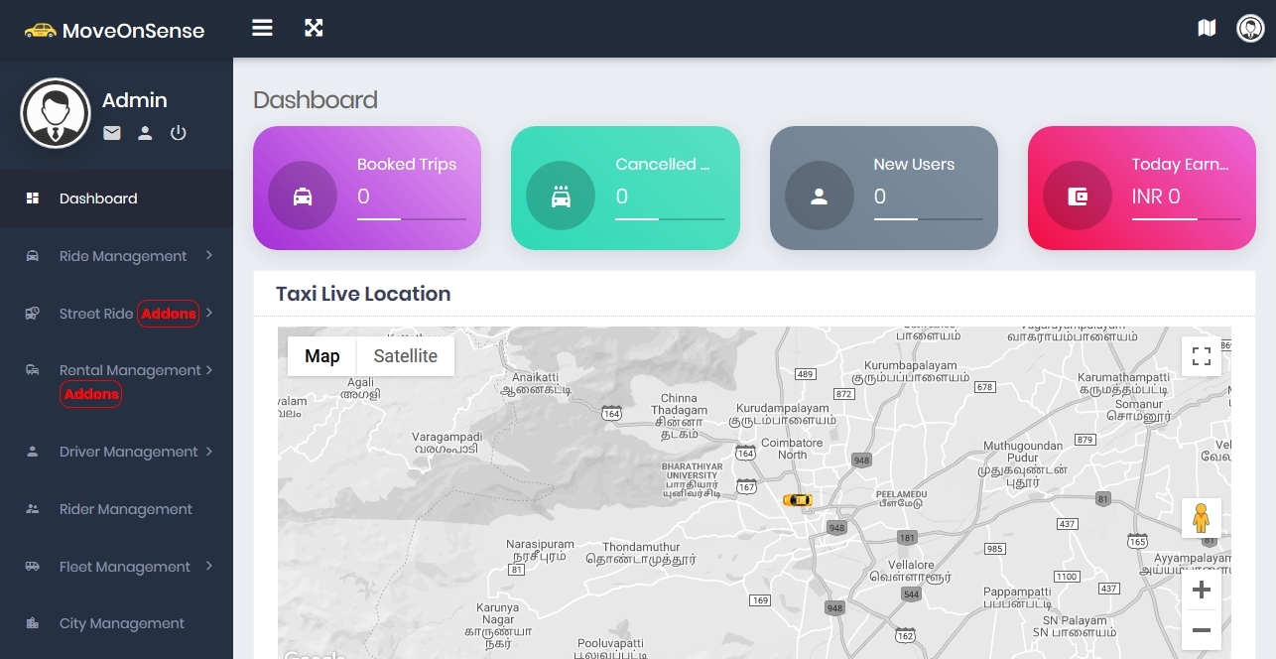Expand the Driver Management chevron
The width and height of the screenshot is (1276, 659).
click(x=209, y=451)
